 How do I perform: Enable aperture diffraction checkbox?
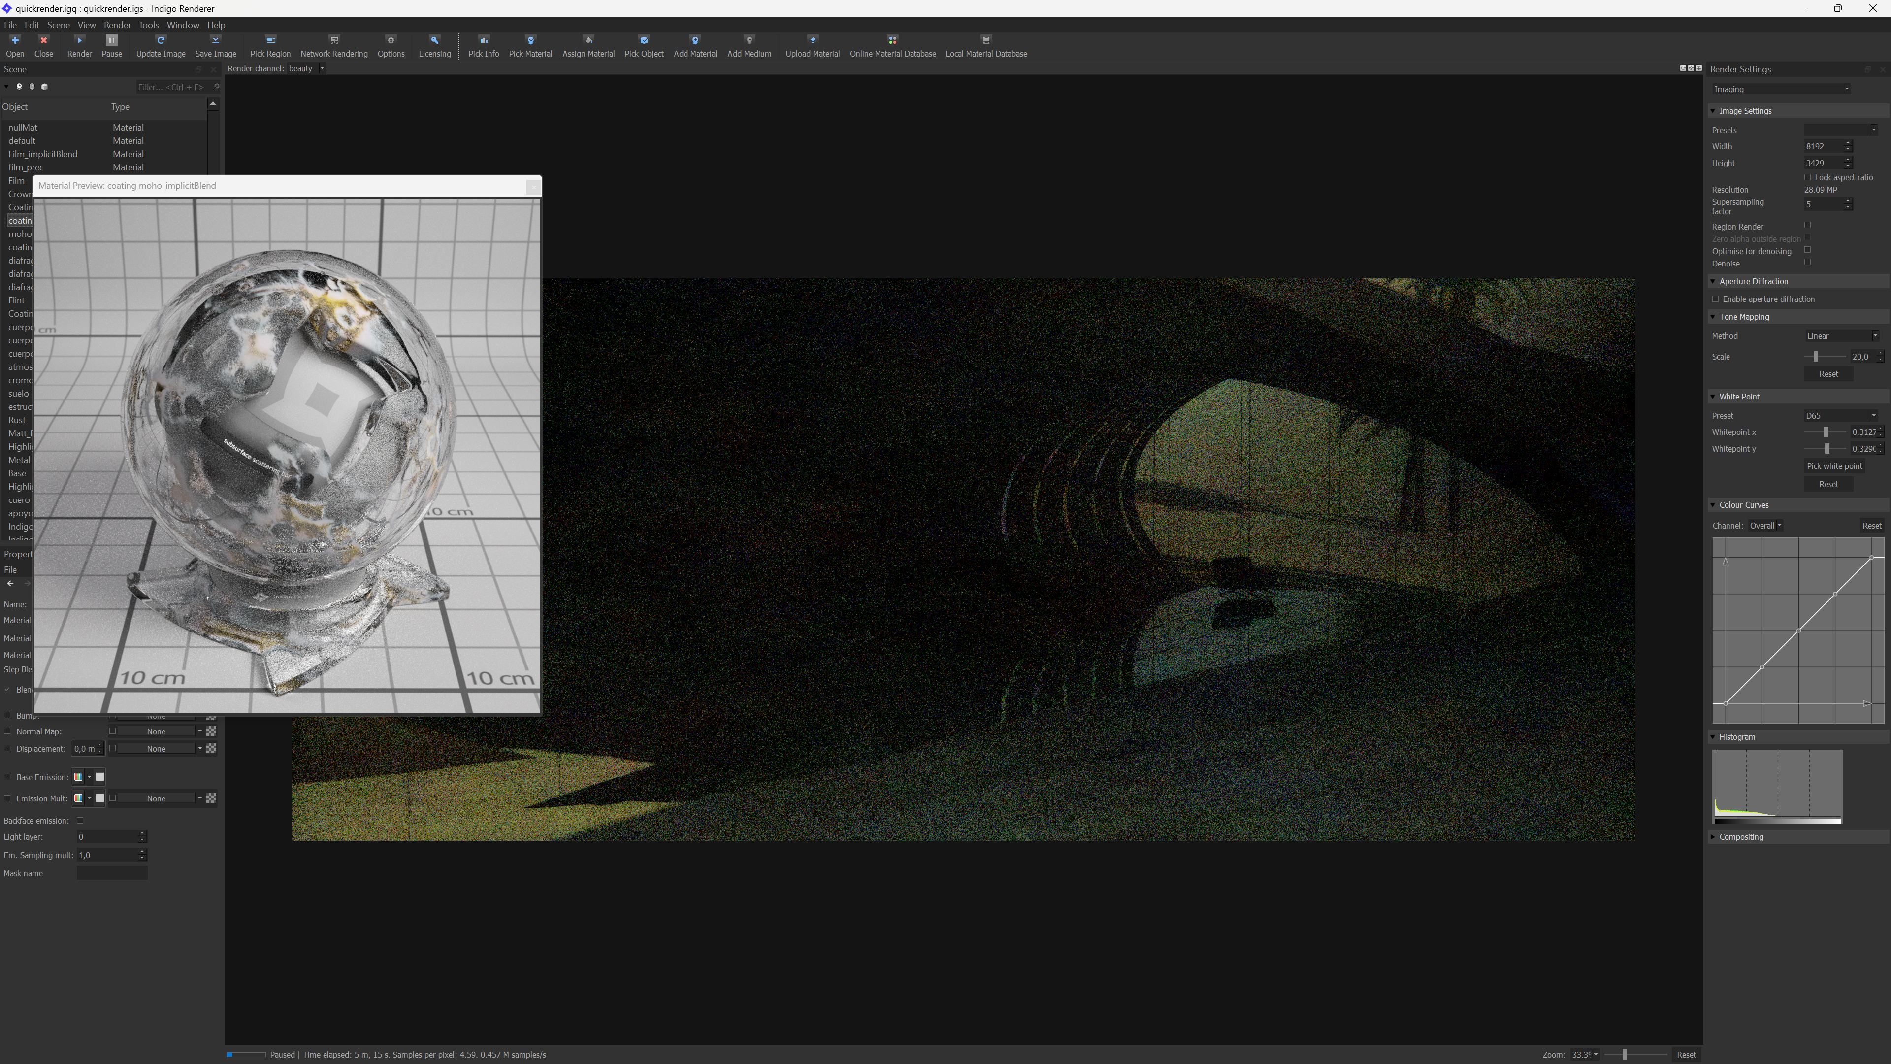1716,299
